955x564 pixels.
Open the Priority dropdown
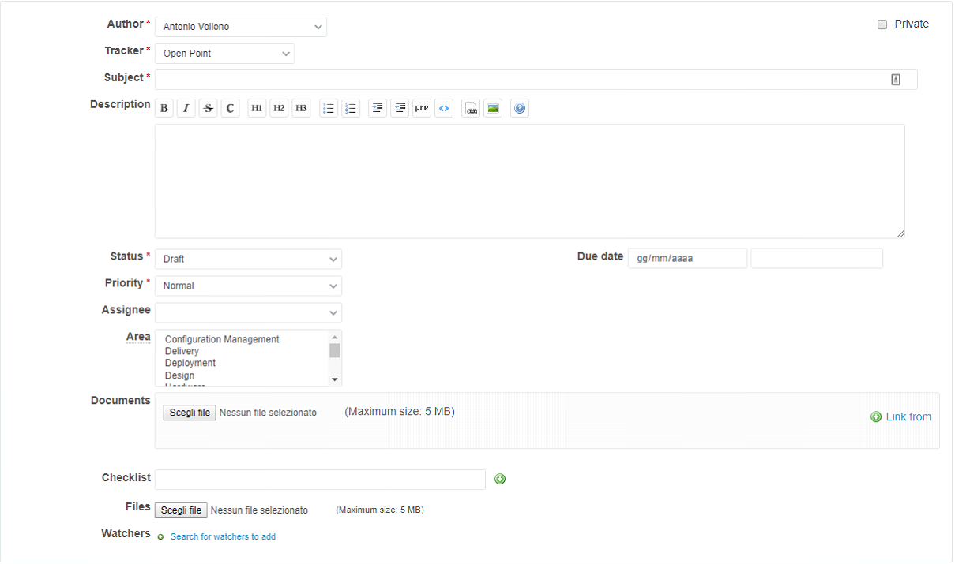point(248,286)
